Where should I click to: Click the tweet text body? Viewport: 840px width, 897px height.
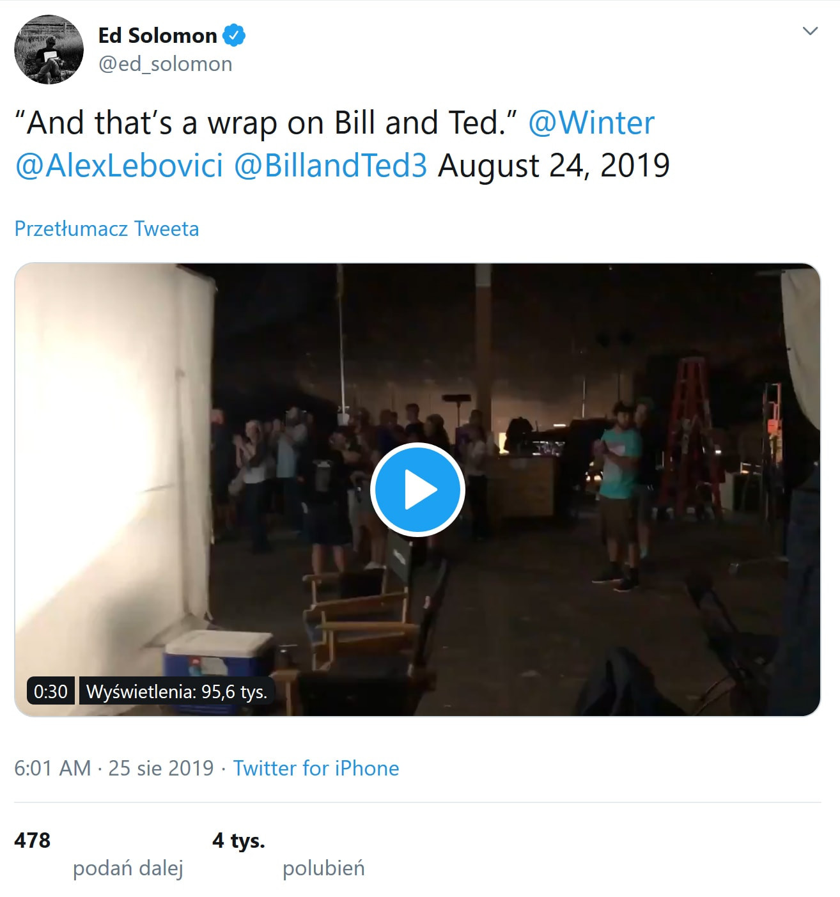(x=268, y=123)
